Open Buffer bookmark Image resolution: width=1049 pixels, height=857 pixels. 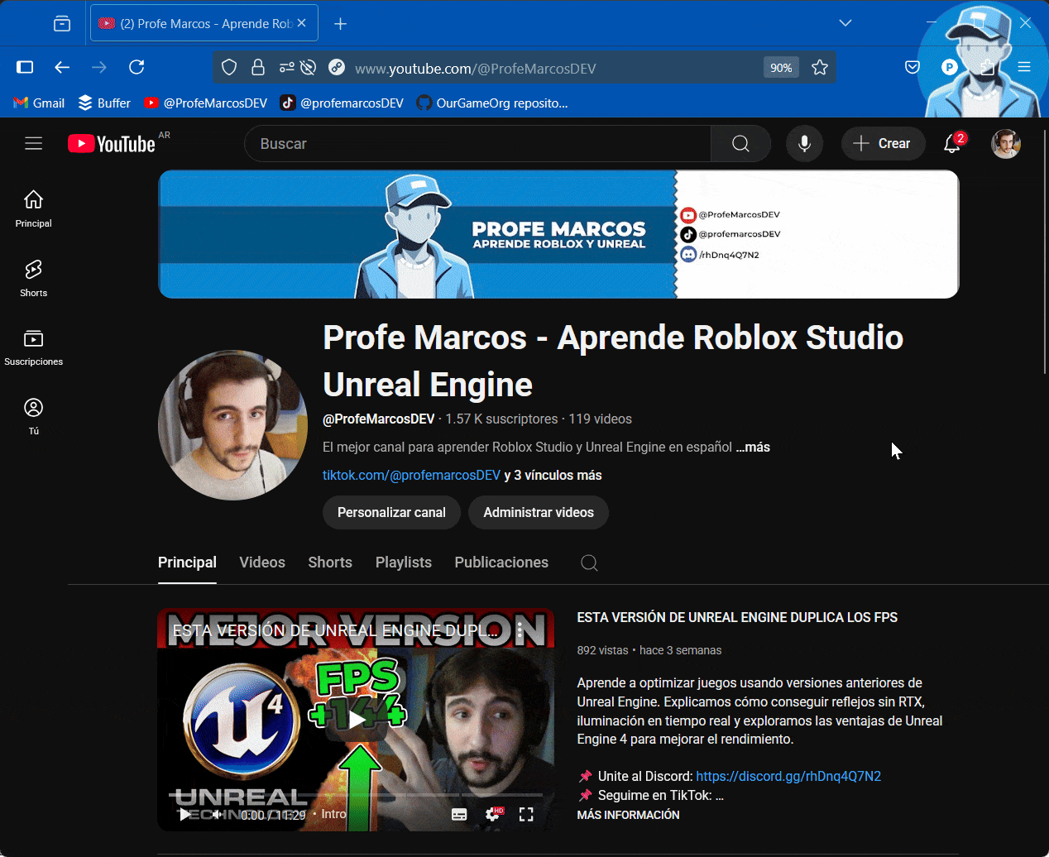[104, 103]
